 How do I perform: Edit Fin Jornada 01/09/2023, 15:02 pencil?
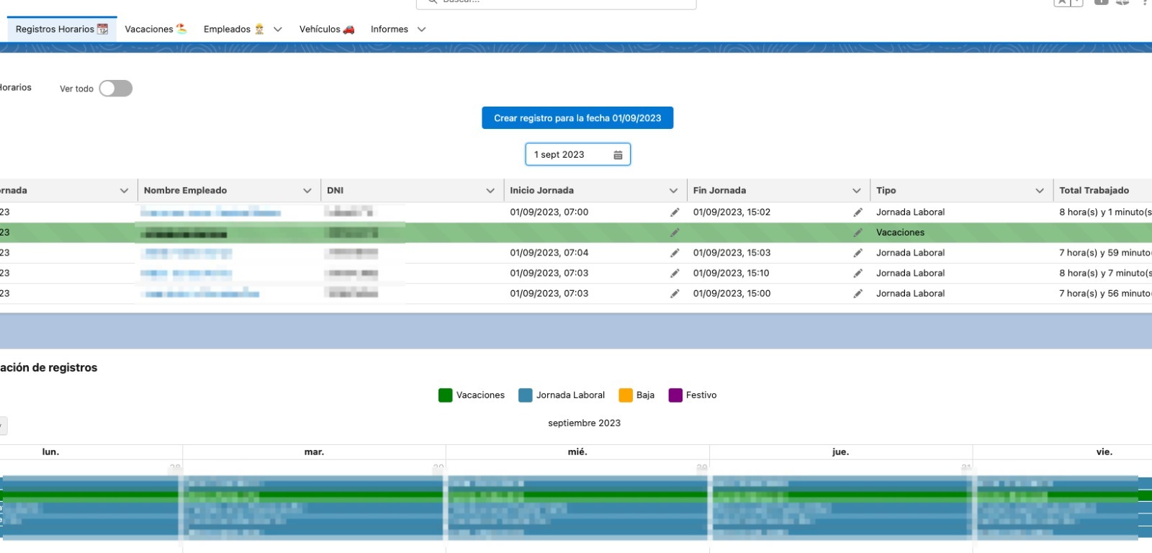858,212
